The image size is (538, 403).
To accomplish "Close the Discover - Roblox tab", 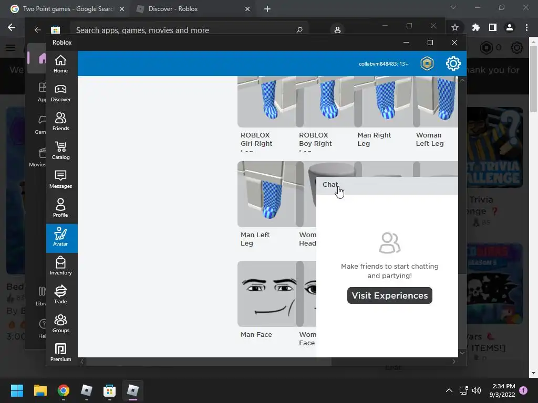I will (x=247, y=9).
